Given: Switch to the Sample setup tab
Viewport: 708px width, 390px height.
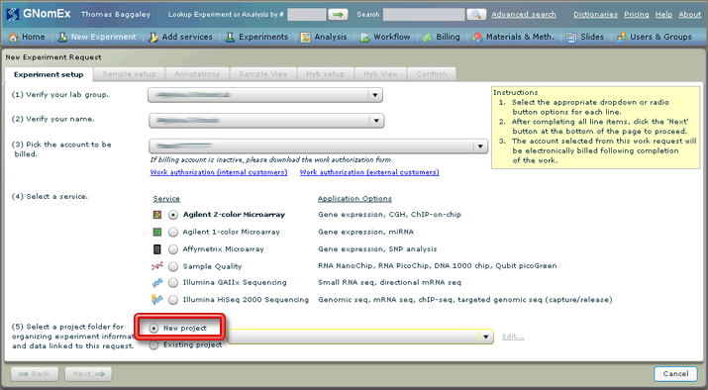Looking at the screenshot, I should coord(129,74).
